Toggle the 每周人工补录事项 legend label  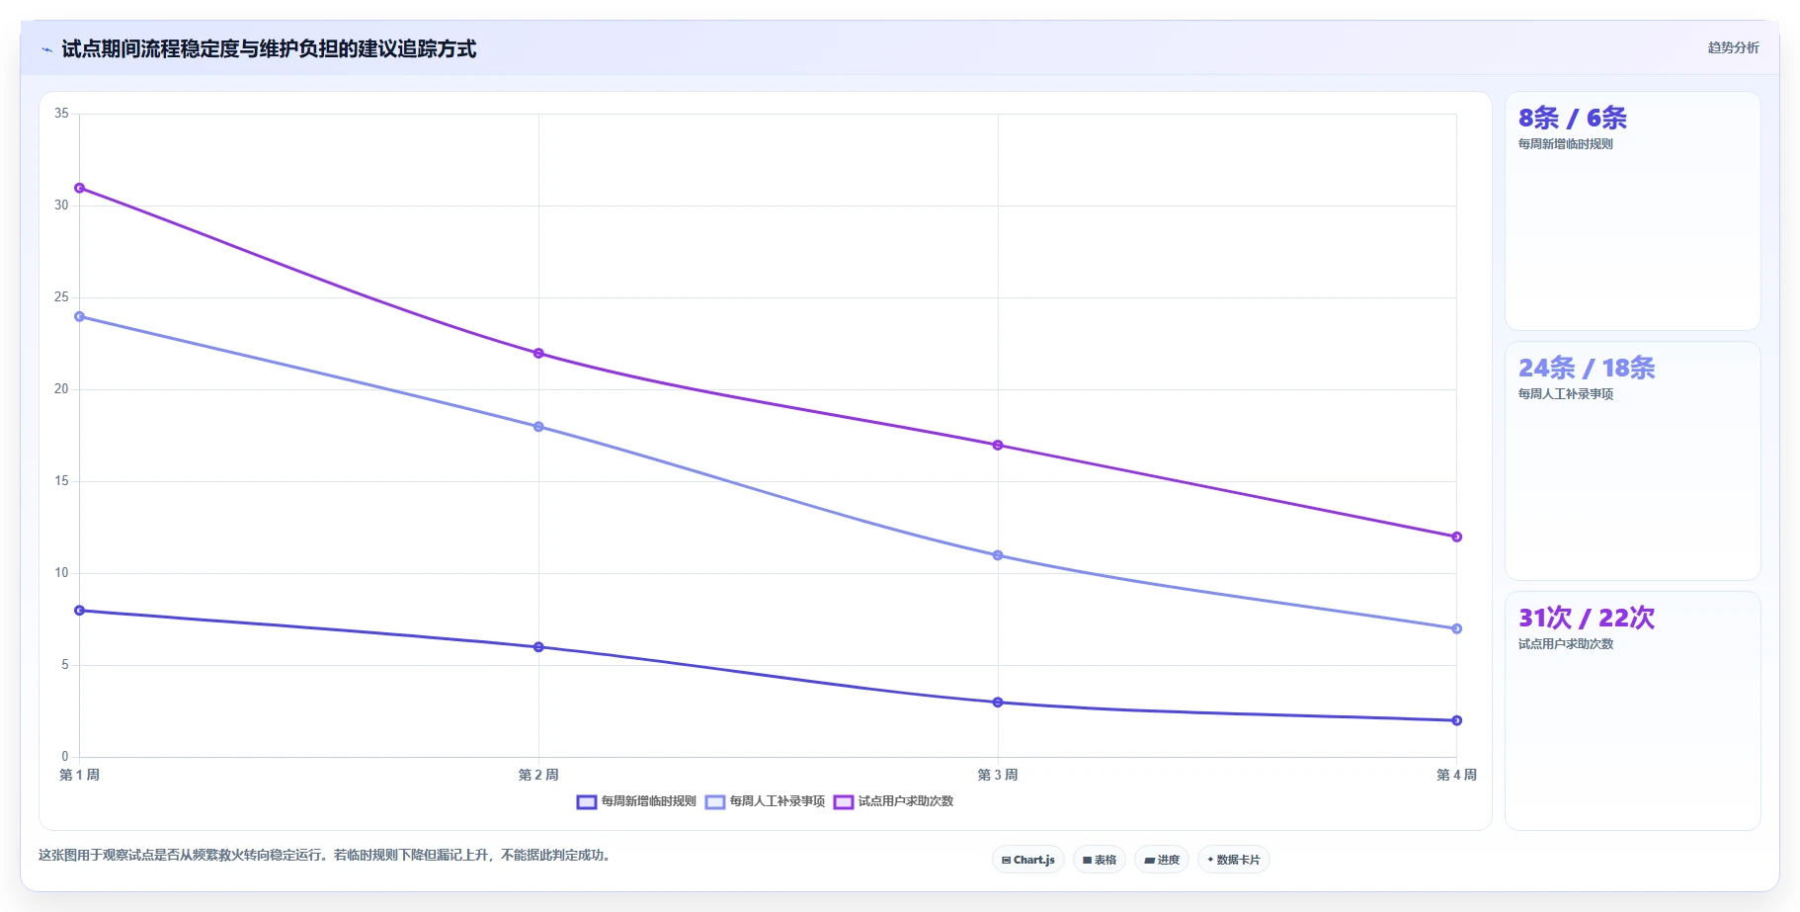pyautogui.click(x=777, y=801)
